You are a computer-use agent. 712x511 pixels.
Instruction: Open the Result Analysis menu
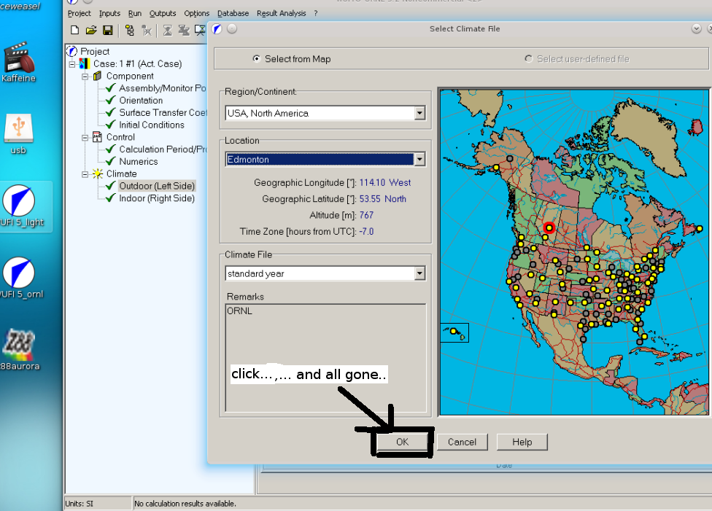point(281,13)
